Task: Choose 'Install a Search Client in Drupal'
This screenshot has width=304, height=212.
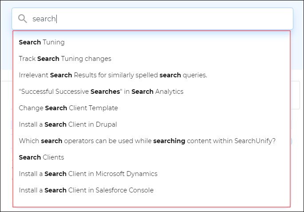Action: click(x=68, y=124)
